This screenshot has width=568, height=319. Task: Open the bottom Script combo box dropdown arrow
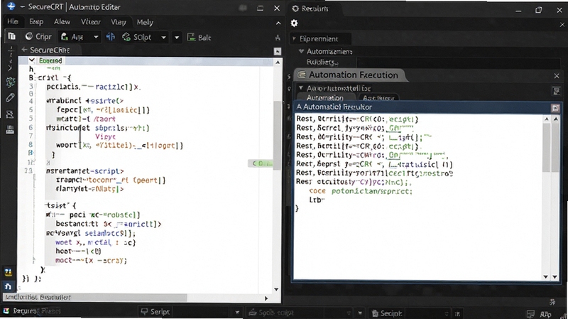point(237,312)
